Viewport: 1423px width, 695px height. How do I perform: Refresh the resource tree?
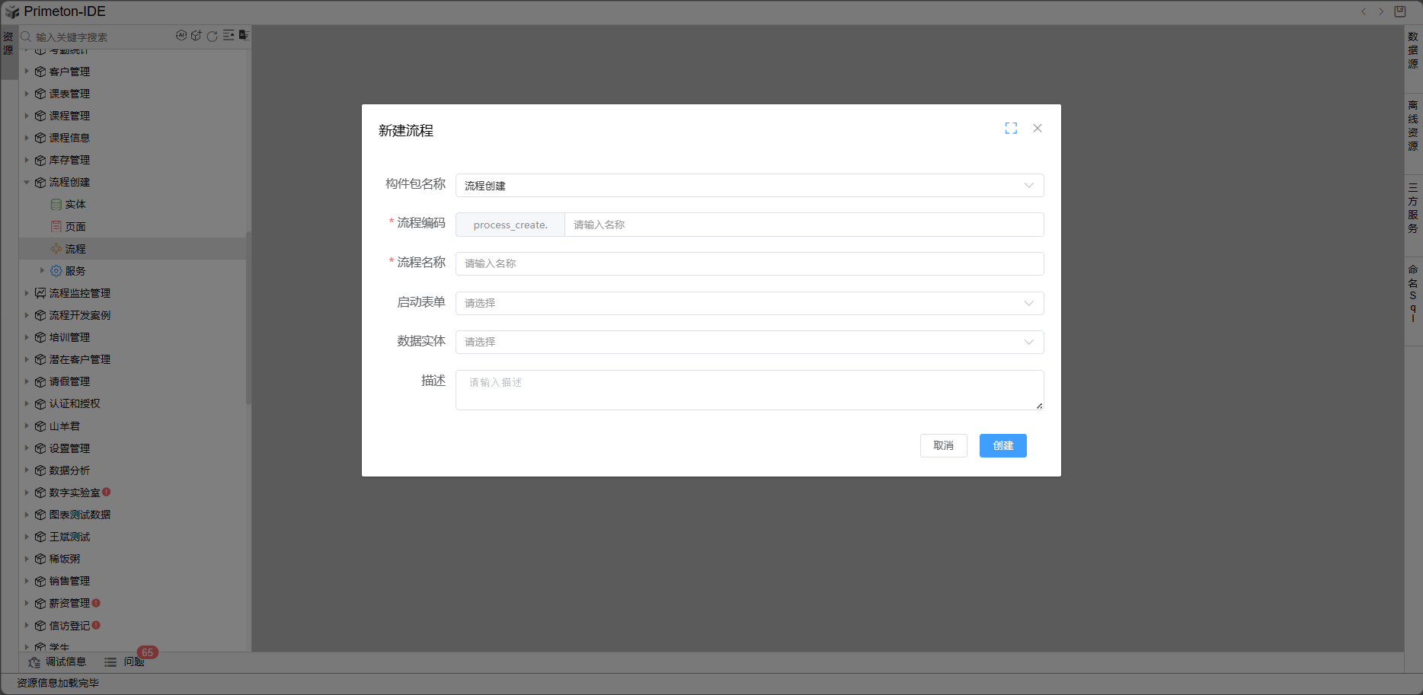coord(213,36)
